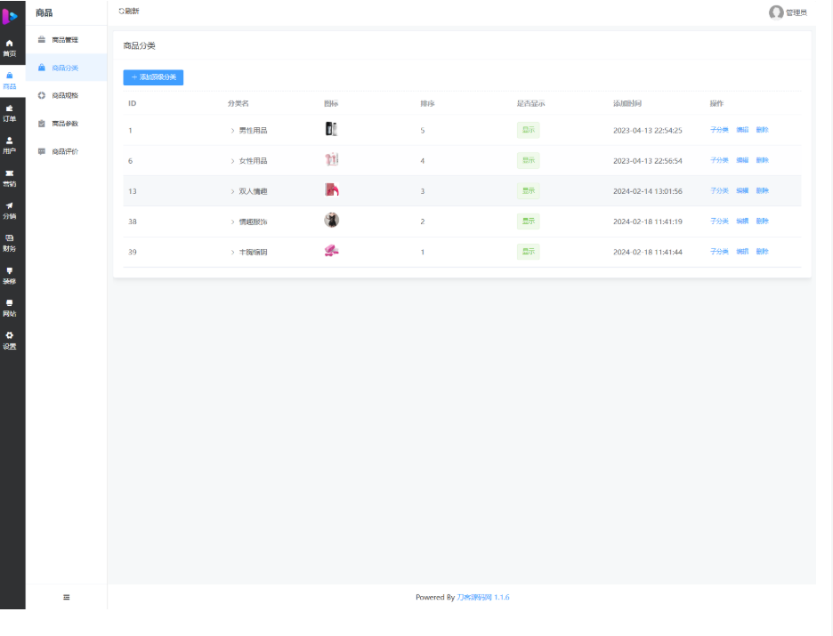
Task: Open 商品管理 submenu item
Action: point(66,40)
